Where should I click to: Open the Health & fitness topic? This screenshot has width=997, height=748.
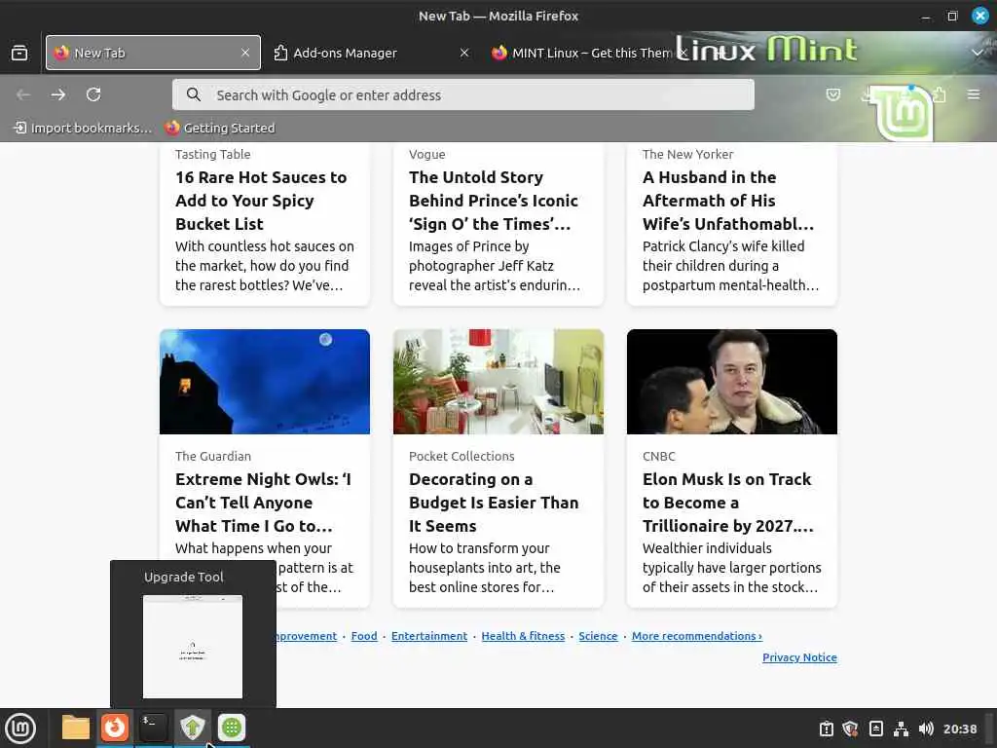(x=523, y=636)
